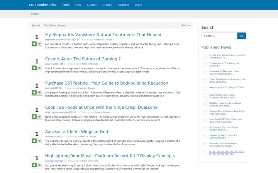The image size is (278, 173).
Task: Open the Sort dropdown
Action: point(185,25)
